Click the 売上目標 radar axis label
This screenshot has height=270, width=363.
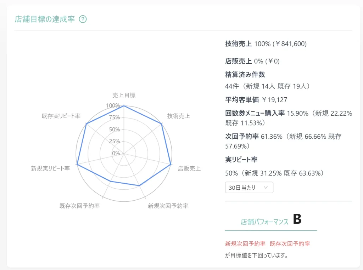124,95
